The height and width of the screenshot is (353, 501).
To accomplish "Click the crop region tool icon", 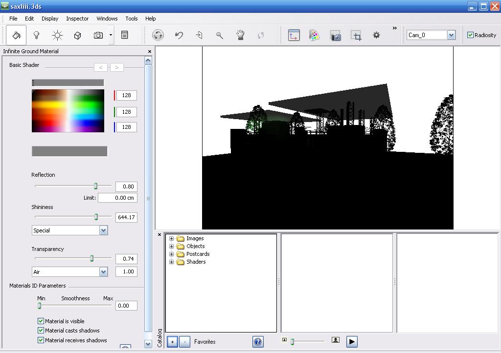I will tap(356, 35).
